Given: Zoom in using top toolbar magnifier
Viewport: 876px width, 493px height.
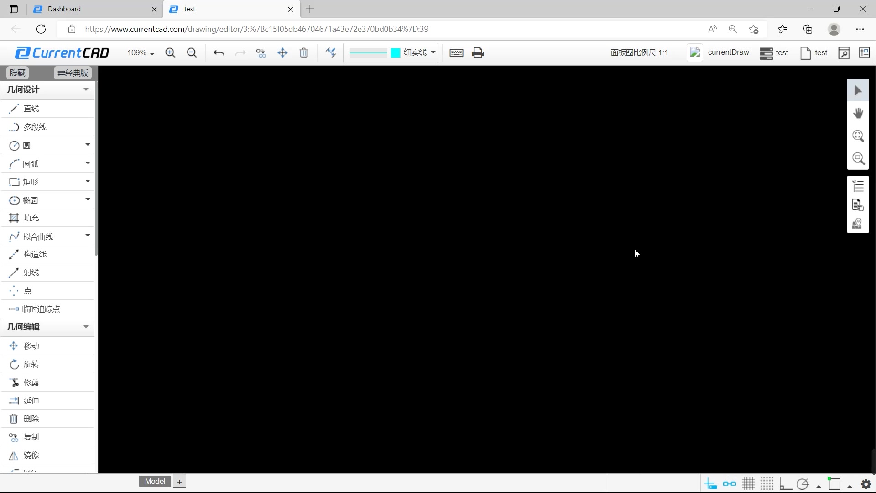Looking at the screenshot, I should 170,53.
